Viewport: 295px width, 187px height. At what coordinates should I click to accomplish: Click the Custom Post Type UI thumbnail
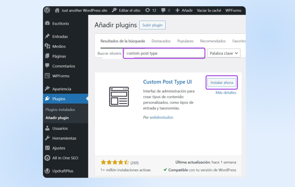point(119,97)
